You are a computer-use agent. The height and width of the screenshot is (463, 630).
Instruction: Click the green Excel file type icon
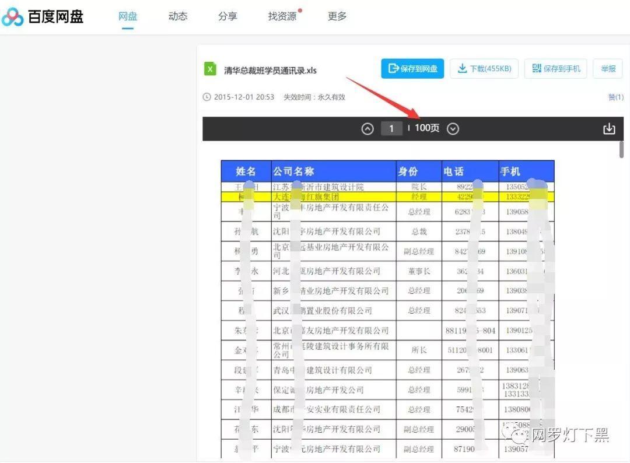point(209,69)
